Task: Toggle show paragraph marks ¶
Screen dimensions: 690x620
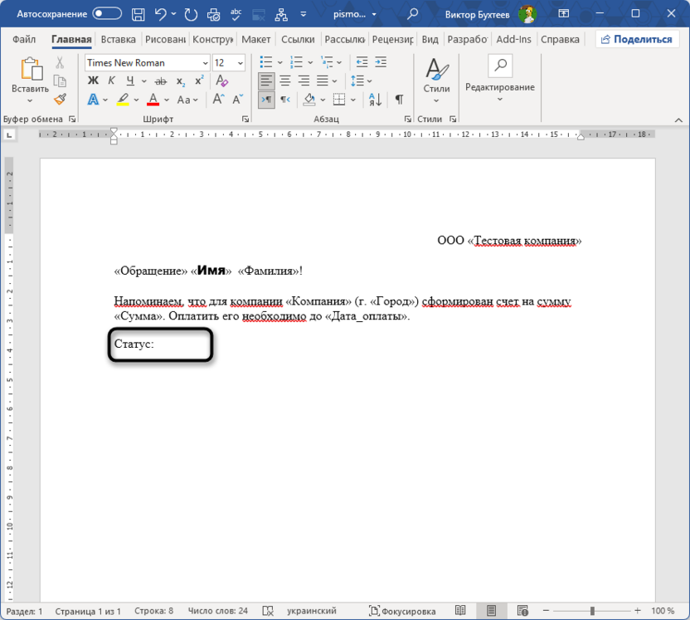Action: point(399,100)
